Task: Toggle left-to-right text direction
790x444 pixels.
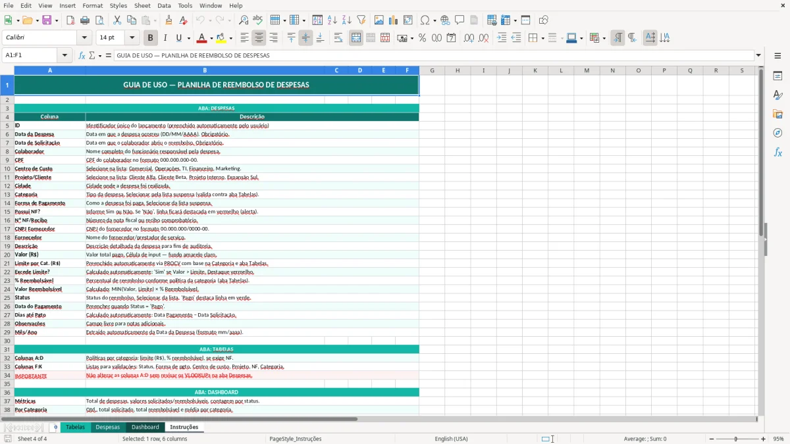Action: [618, 38]
